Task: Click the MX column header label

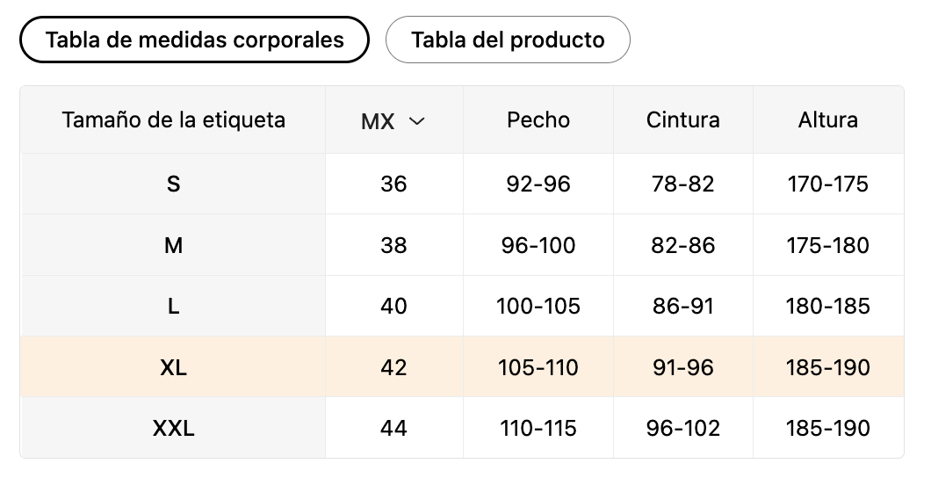Action: tap(378, 121)
